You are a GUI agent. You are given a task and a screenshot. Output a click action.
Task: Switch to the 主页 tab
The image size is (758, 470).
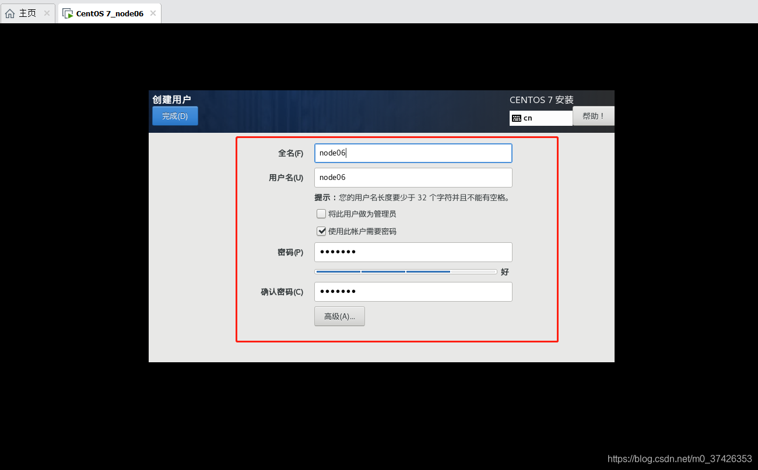point(28,13)
